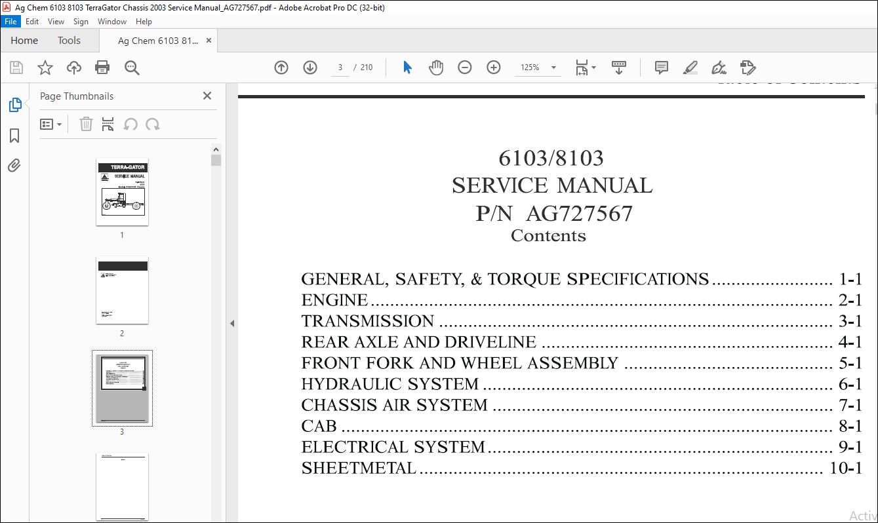Image resolution: width=878 pixels, height=523 pixels.
Task: Click TRANSMISSION contents entry
Action: point(582,321)
